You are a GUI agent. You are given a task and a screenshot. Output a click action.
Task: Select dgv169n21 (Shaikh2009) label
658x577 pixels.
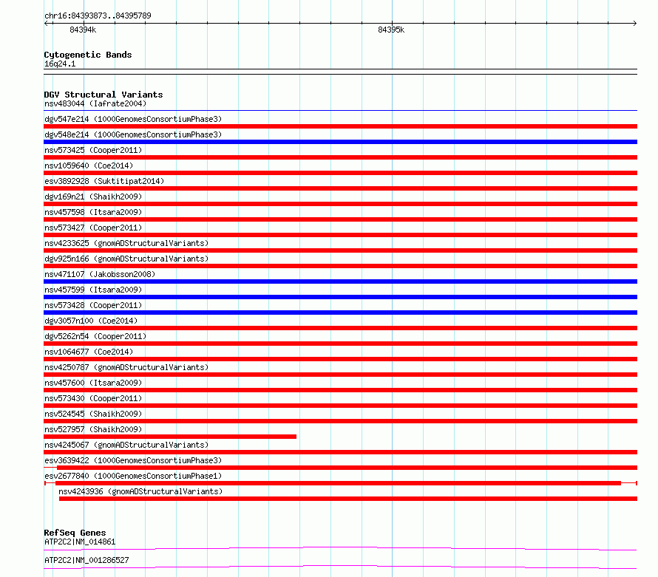[93, 197]
